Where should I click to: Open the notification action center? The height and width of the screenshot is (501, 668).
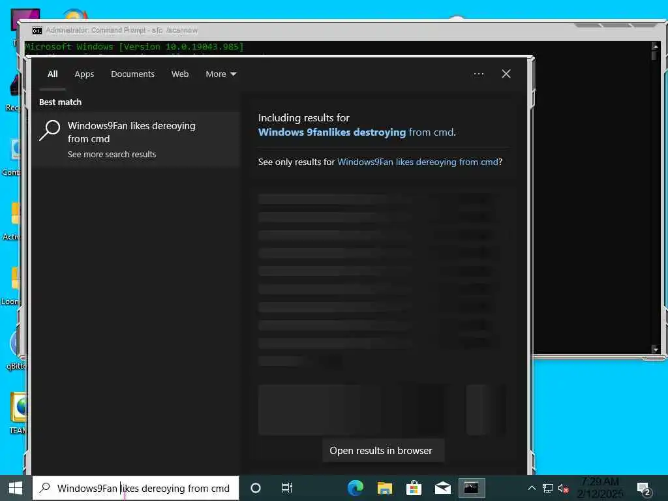(643, 489)
